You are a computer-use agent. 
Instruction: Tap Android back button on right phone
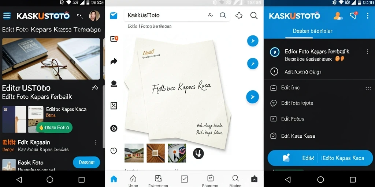click(x=288, y=179)
